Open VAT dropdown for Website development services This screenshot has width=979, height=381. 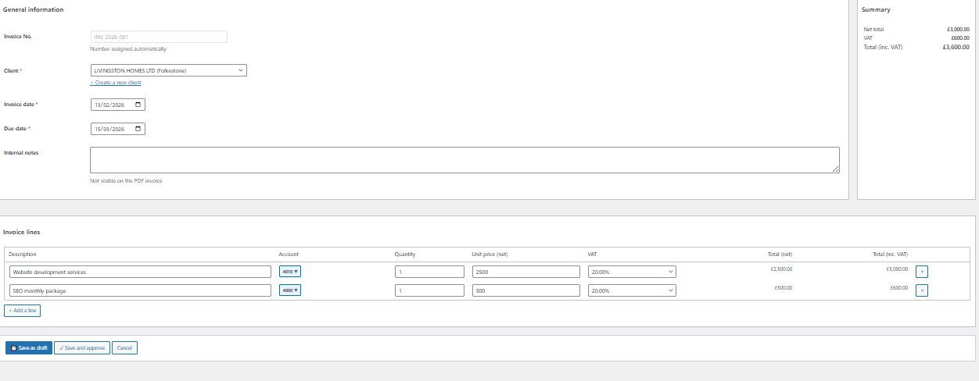632,272
